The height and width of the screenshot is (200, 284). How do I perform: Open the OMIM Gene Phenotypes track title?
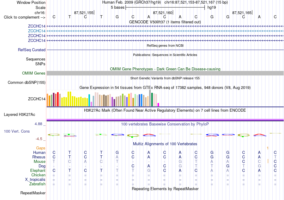click(165, 69)
